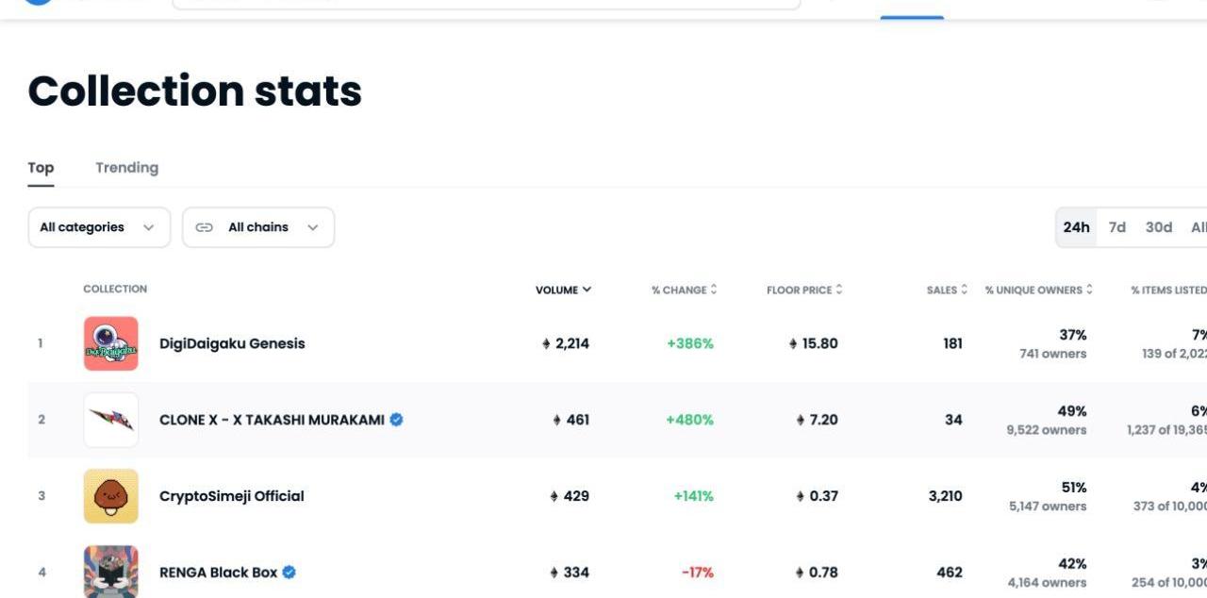
Task: Select the Top tab
Action: point(41,168)
